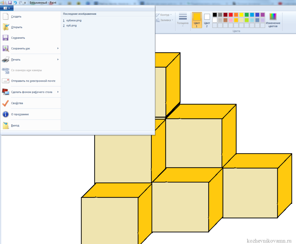Expand Сохранить как submenu arrow
296x244 pixels.
pyautogui.click(x=58, y=49)
